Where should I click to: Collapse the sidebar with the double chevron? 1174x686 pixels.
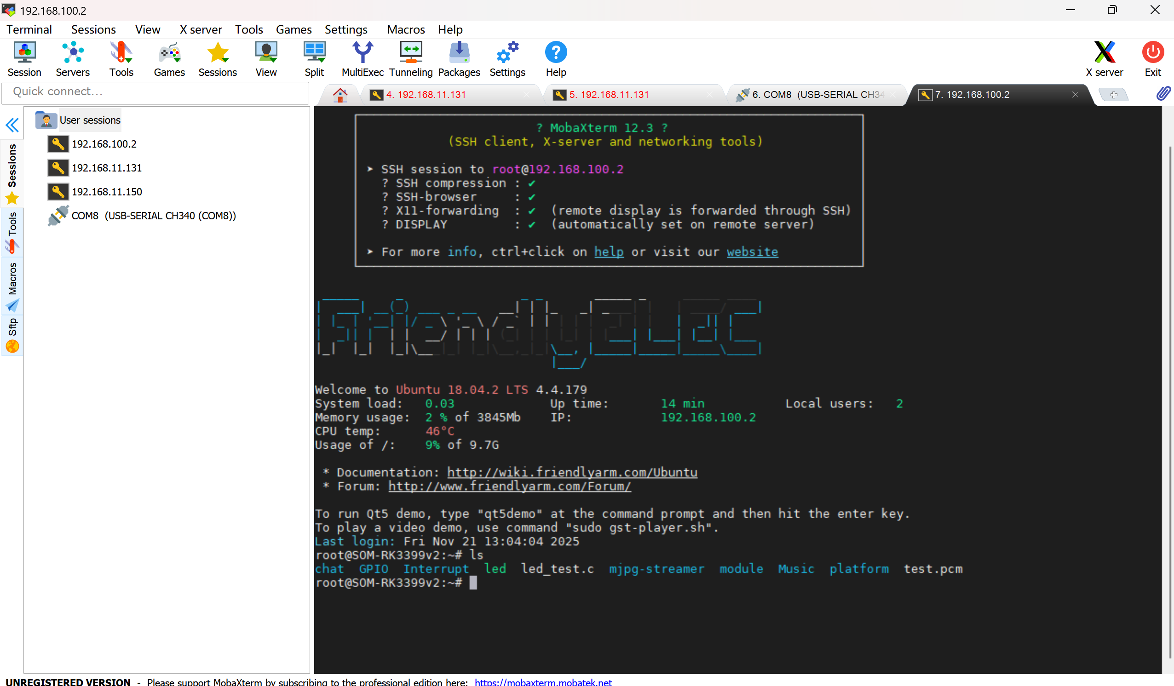click(12, 125)
